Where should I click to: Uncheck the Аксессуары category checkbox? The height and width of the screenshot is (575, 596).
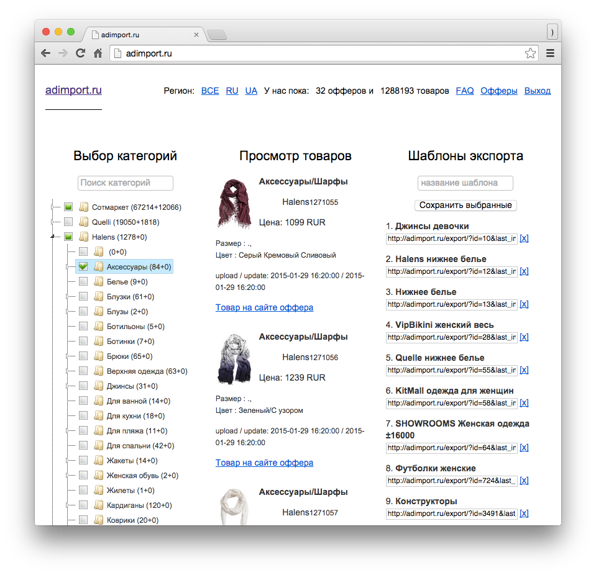[83, 267]
